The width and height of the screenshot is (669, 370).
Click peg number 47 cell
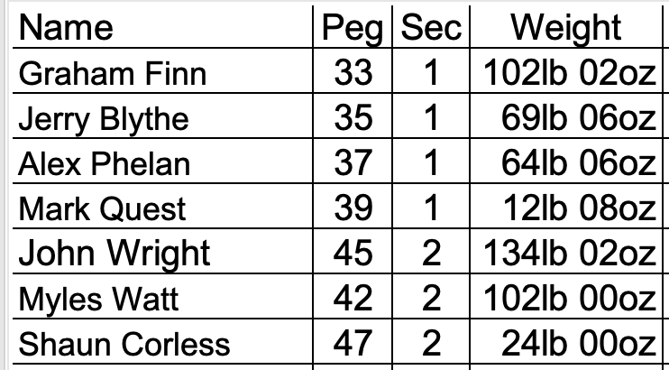coord(353,342)
